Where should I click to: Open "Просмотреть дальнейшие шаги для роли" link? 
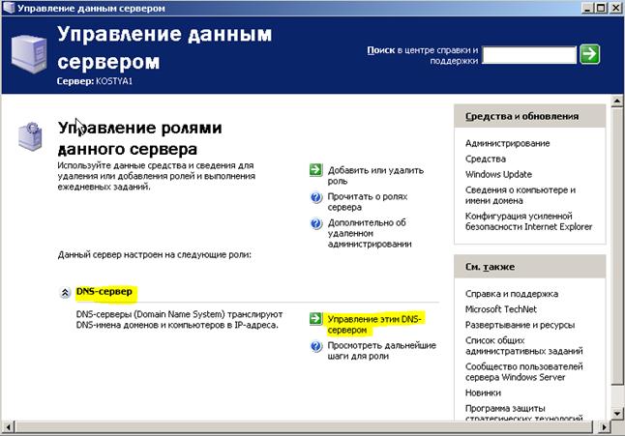click(x=381, y=351)
